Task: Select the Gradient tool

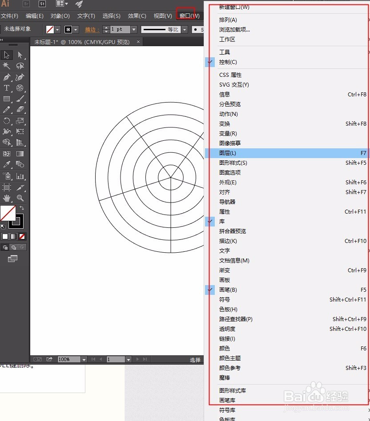Action: click(x=20, y=154)
